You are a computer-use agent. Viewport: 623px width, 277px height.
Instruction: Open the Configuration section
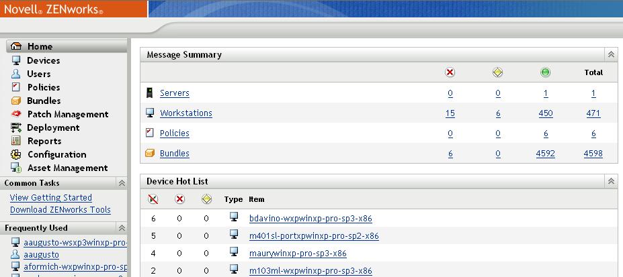(57, 154)
